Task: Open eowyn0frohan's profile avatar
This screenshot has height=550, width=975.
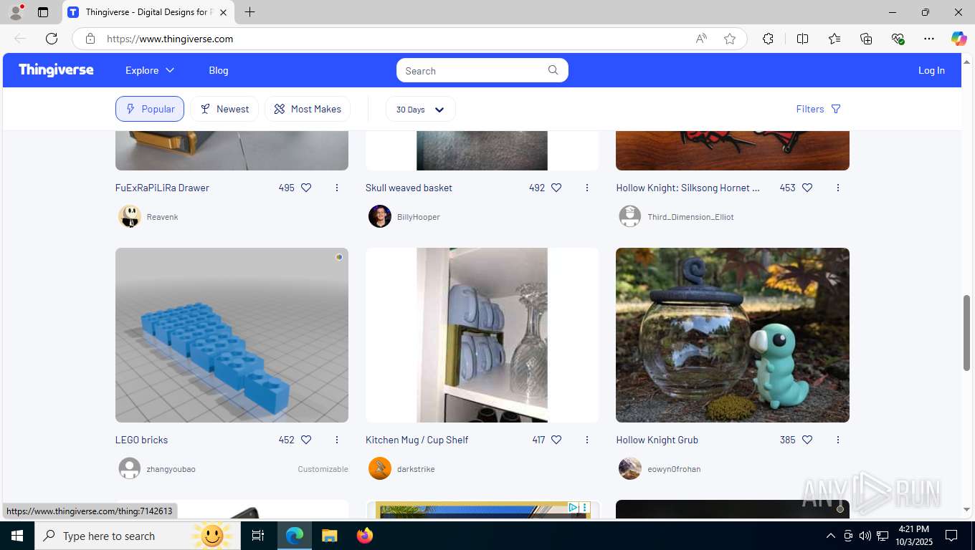Action: (x=630, y=468)
